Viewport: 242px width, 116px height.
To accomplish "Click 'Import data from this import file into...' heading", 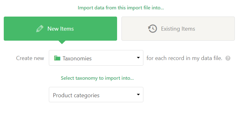I will click(121, 8).
